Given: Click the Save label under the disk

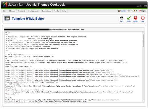Looking at the screenshot, I should [x=122, y=21].
